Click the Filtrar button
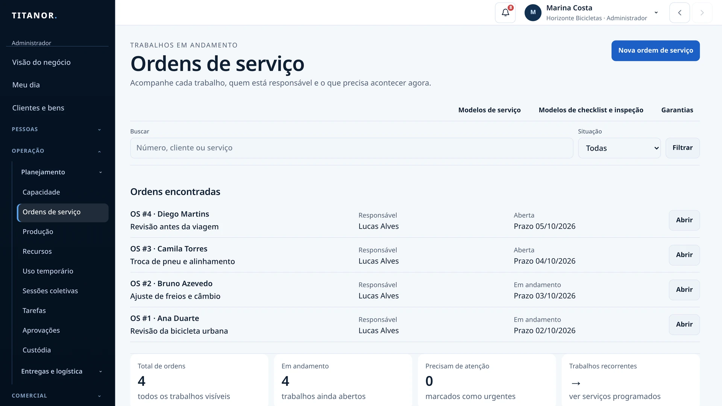Image resolution: width=722 pixels, height=406 pixels. (683, 148)
